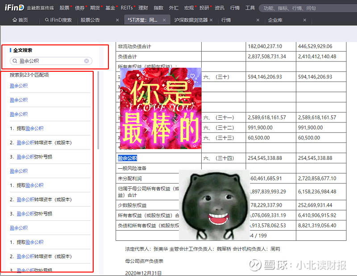Open the 工具 menu
The image size is (357, 276).
(x=250, y=8)
